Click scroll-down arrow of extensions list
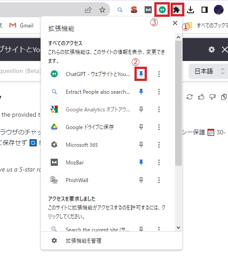This screenshot has height=267, width=228. coord(178,228)
